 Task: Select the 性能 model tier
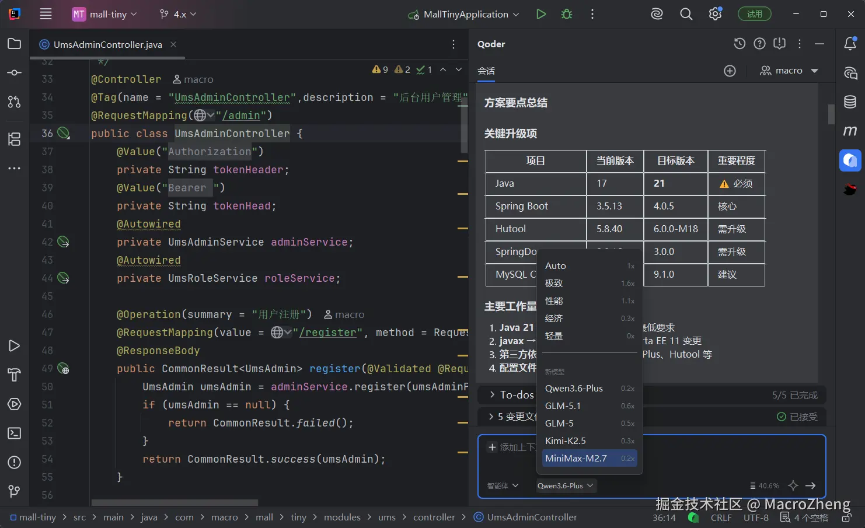click(x=590, y=300)
